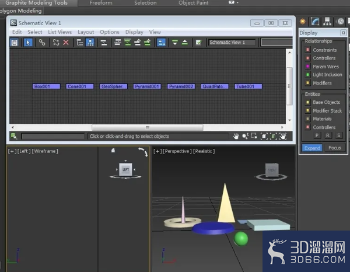Toggle Controllers under Entities
Viewport: 350px width, 272px height.
click(x=307, y=127)
